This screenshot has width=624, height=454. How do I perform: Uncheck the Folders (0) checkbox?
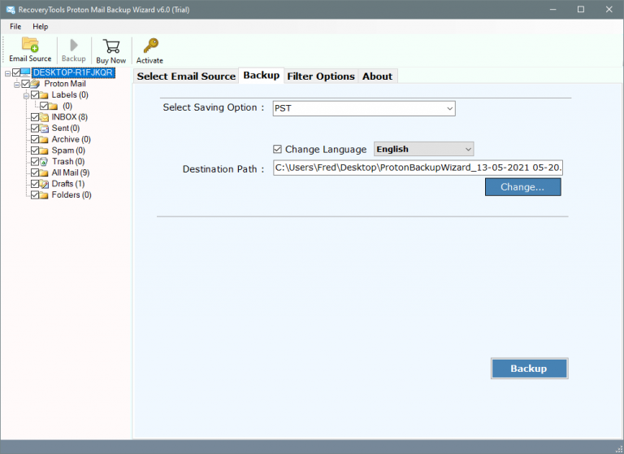(35, 195)
